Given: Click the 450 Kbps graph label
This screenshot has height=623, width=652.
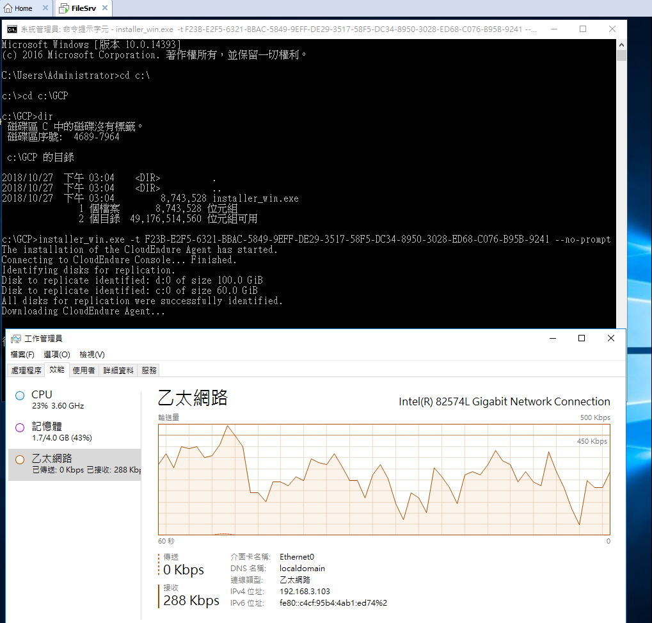Looking at the screenshot, I should [592, 441].
